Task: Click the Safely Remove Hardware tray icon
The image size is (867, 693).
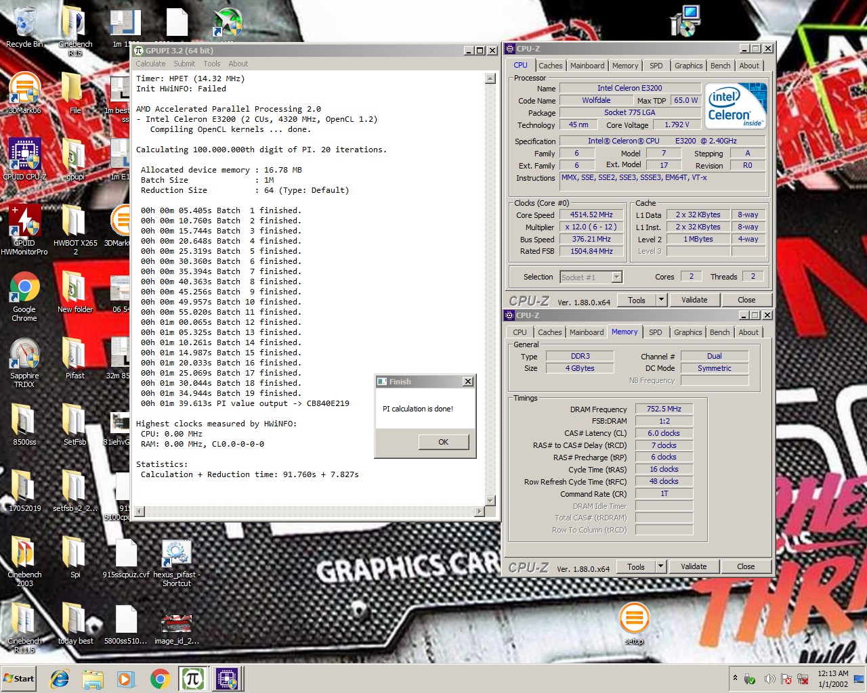Action: point(750,679)
